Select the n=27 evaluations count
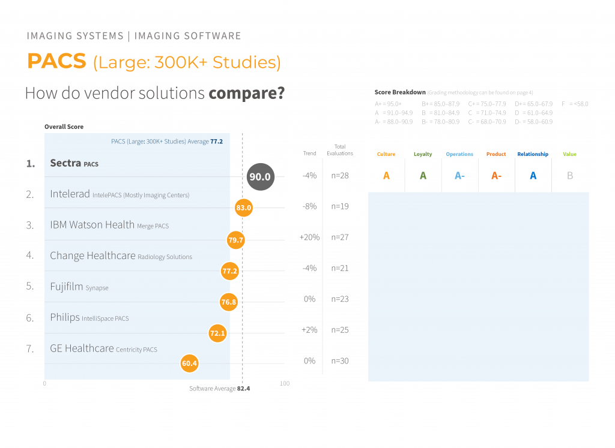The width and height of the screenshot is (615, 448). (x=340, y=237)
